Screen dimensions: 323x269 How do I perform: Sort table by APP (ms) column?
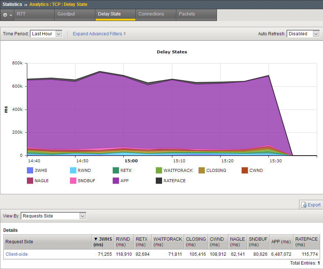click(281, 242)
